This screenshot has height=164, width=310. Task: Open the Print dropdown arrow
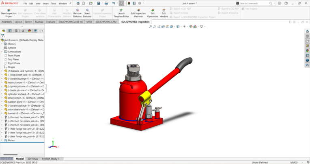click(x=110, y=3)
